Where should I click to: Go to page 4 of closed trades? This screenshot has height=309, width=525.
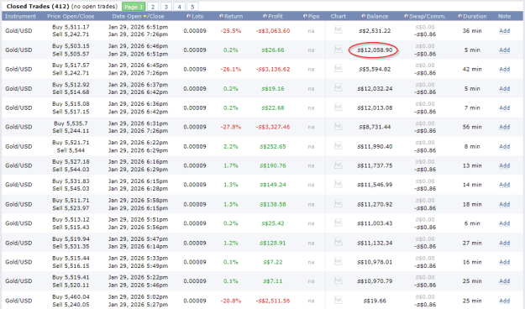[x=180, y=7]
